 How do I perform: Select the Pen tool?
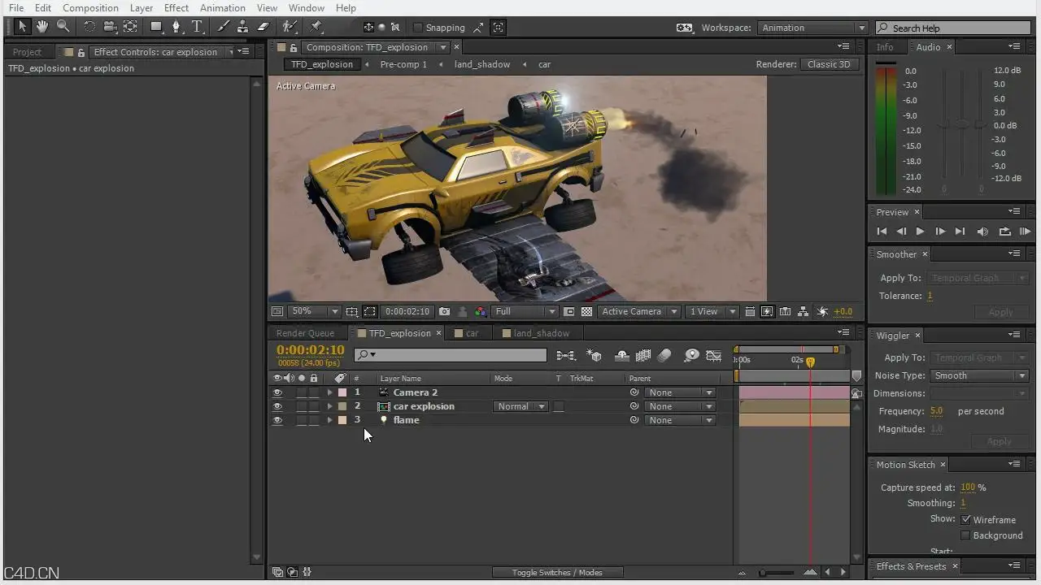(176, 27)
